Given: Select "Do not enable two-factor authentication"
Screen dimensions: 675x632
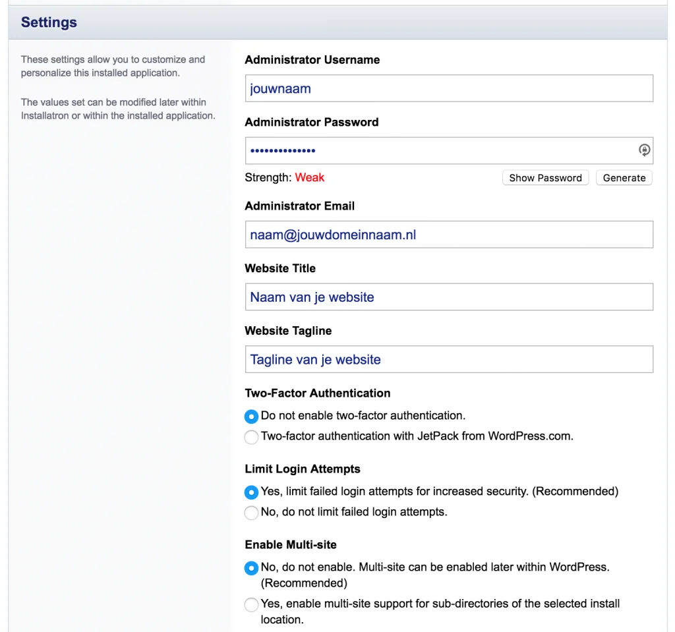Looking at the screenshot, I should pos(251,417).
